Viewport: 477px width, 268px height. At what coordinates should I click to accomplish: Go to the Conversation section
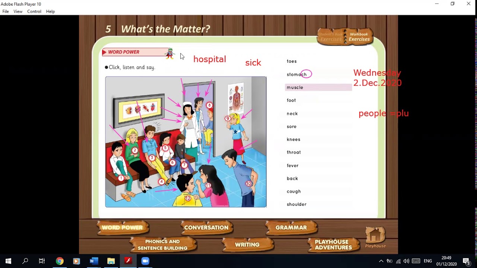tap(206, 227)
